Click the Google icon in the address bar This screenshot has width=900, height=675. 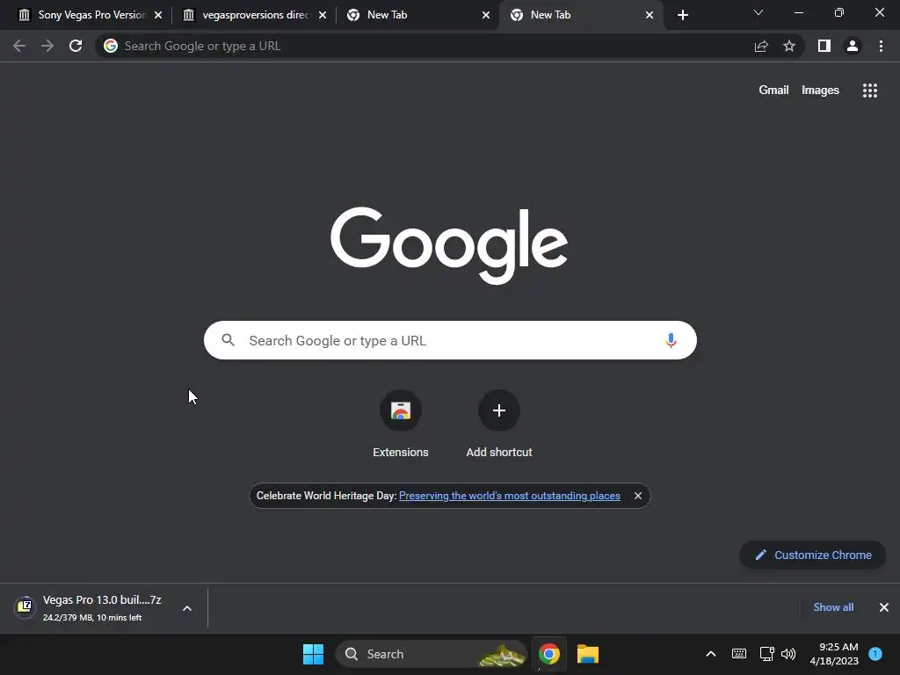(x=111, y=46)
